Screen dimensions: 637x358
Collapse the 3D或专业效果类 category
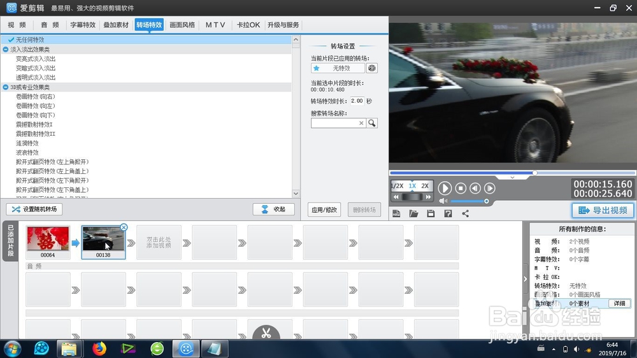5,87
